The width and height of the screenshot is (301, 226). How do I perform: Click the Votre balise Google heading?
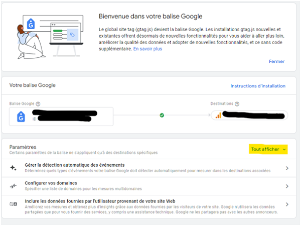(x=33, y=85)
